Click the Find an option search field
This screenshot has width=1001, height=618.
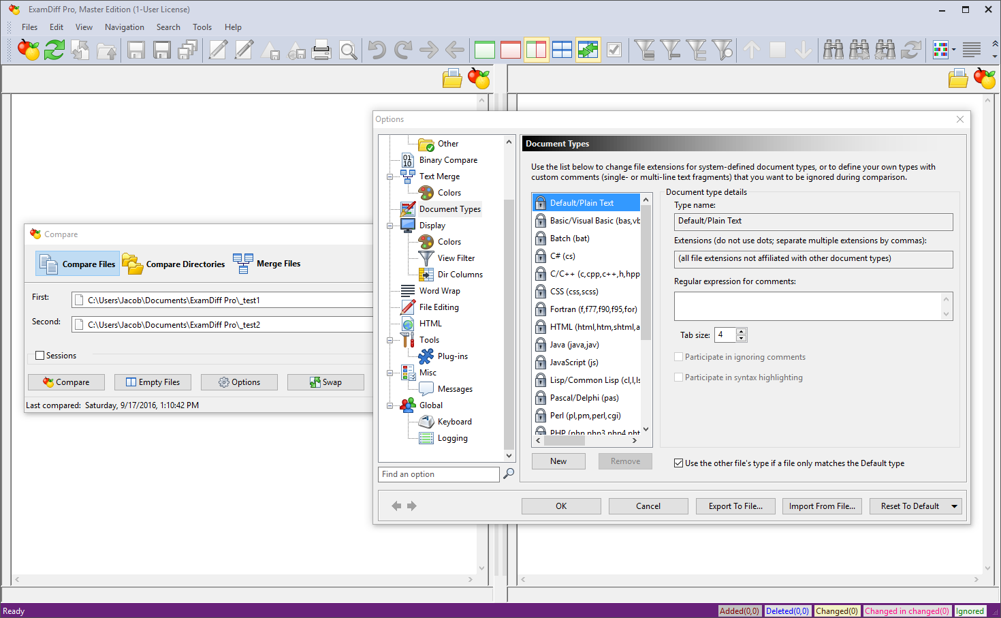pos(439,474)
